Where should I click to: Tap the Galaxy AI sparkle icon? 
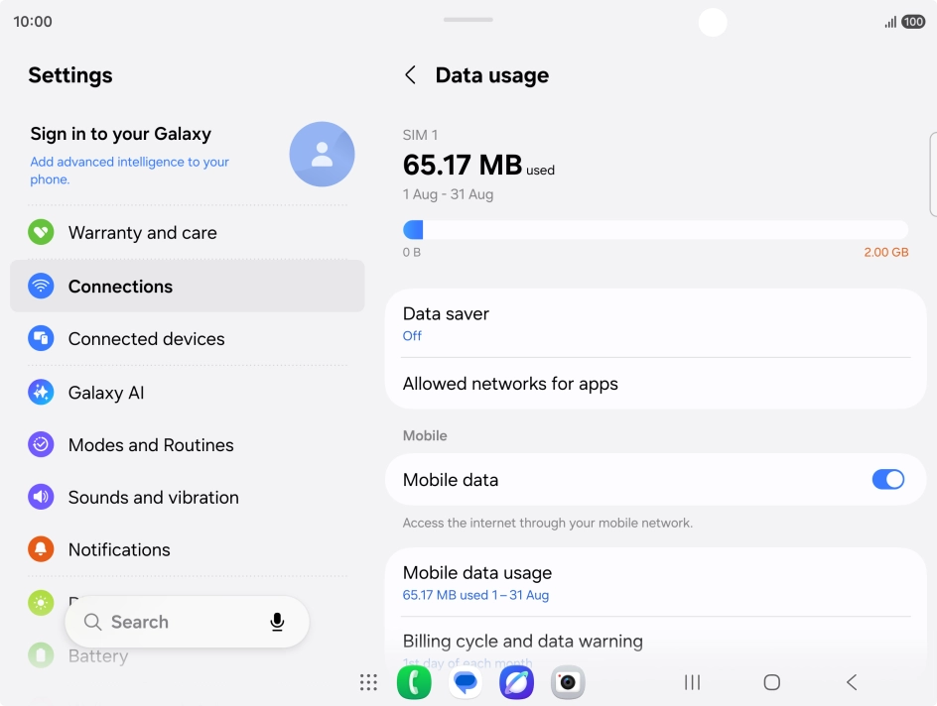coord(41,392)
